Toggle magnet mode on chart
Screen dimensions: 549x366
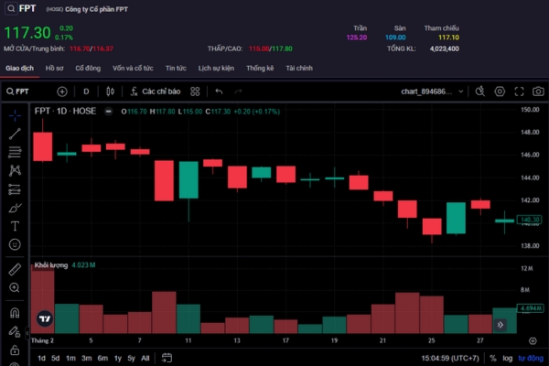pyautogui.click(x=15, y=312)
